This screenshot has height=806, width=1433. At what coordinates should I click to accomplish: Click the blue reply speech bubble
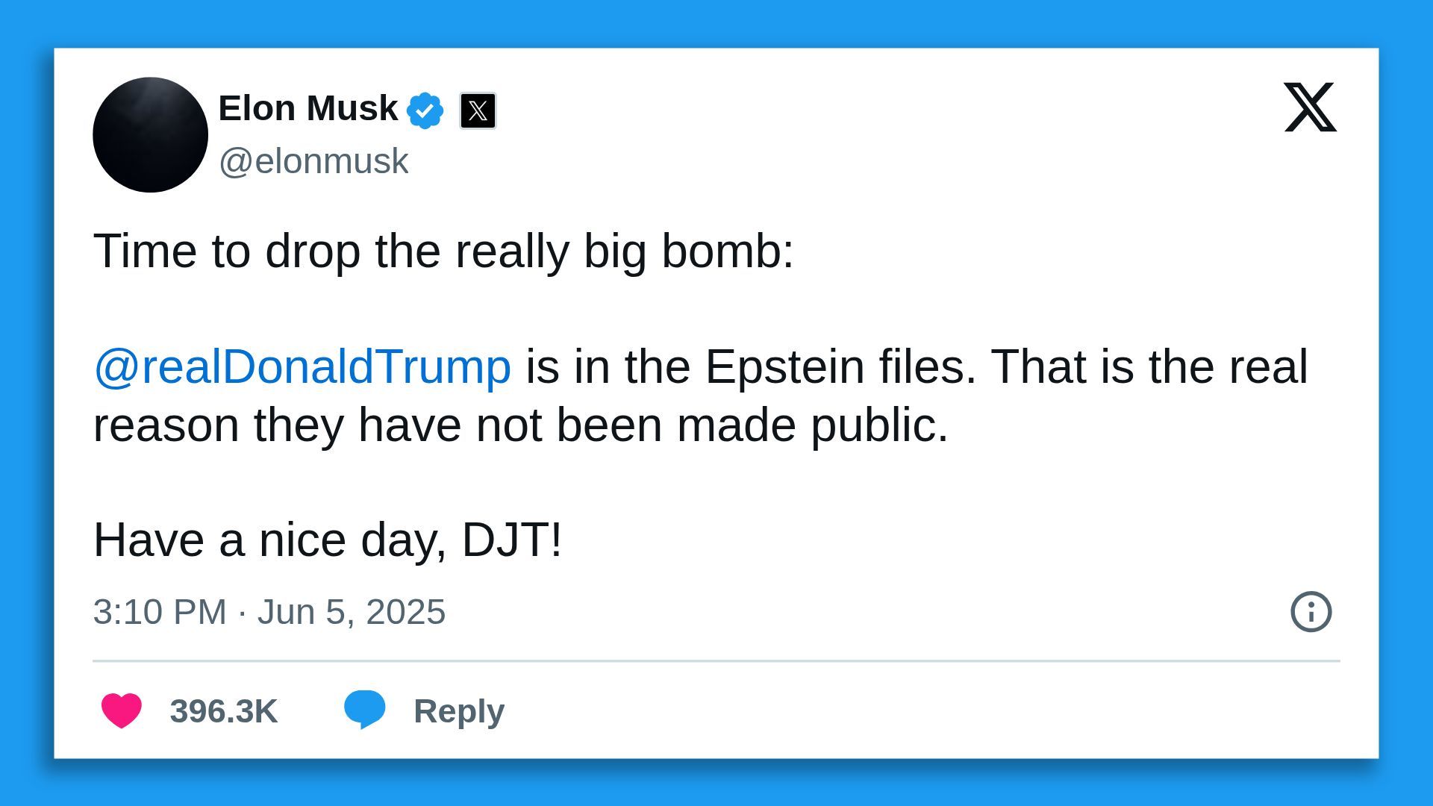364,709
